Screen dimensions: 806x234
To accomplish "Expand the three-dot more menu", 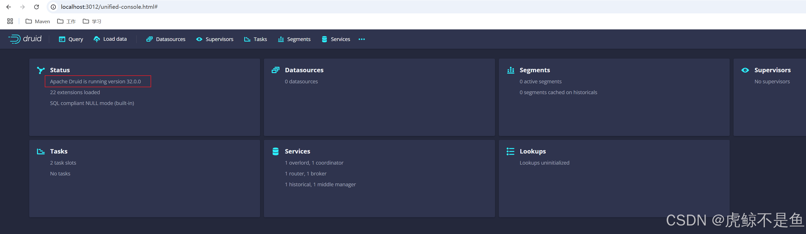I will click(362, 39).
